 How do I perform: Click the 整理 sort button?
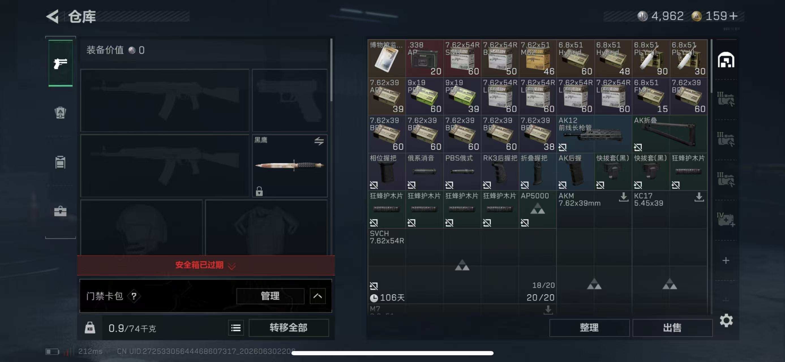pyautogui.click(x=589, y=328)
